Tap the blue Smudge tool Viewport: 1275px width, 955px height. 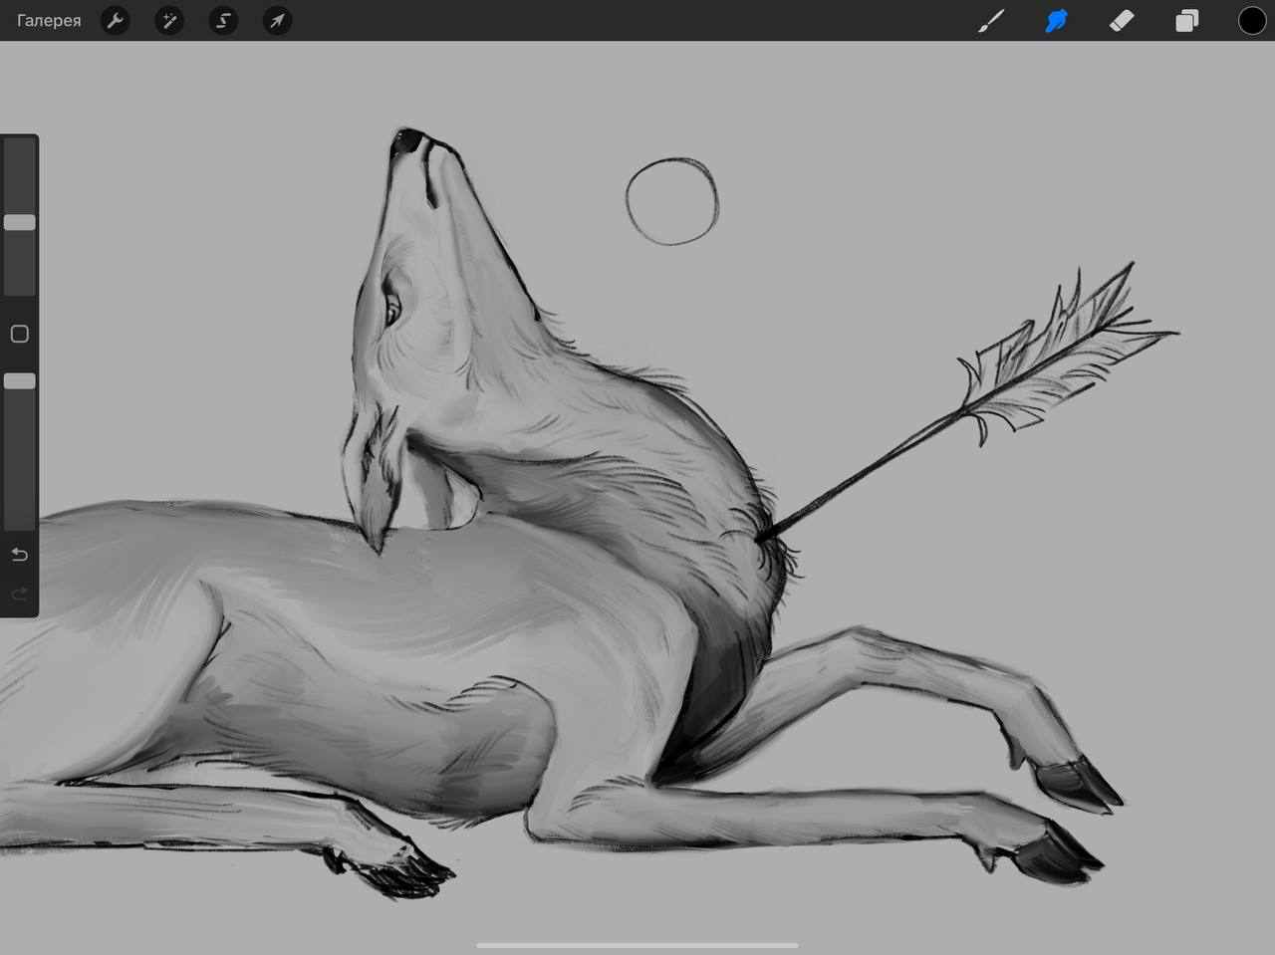[1056, 21]
